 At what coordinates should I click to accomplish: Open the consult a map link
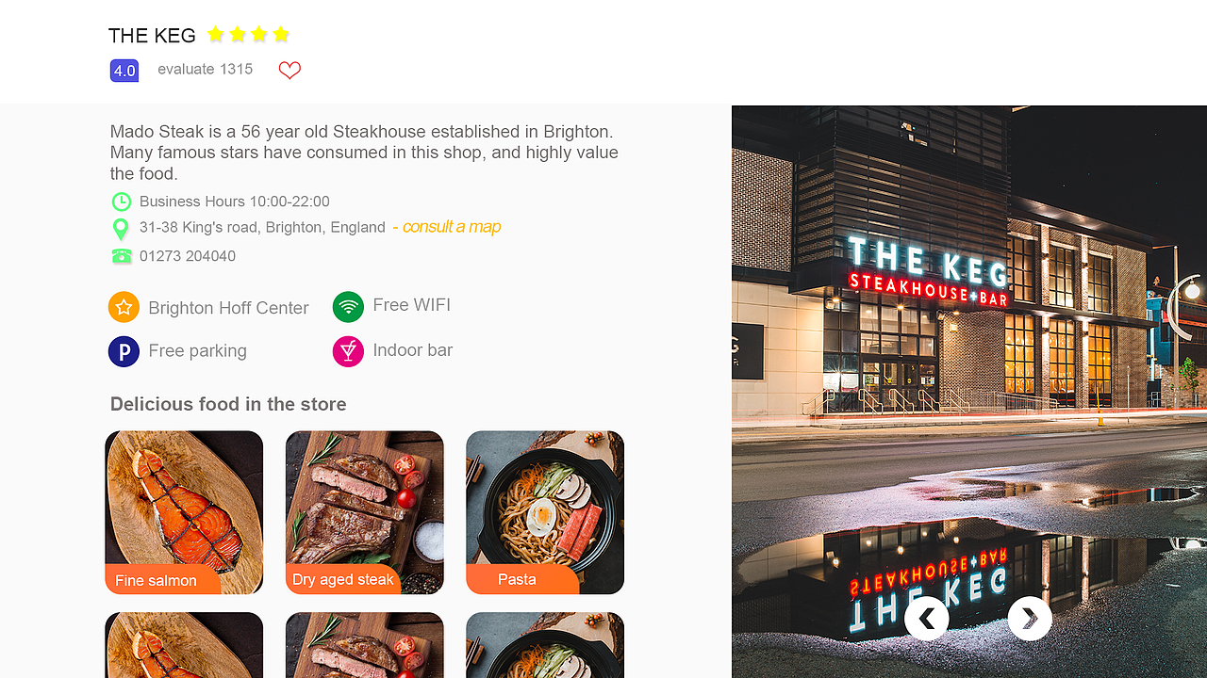coord(447,227)
